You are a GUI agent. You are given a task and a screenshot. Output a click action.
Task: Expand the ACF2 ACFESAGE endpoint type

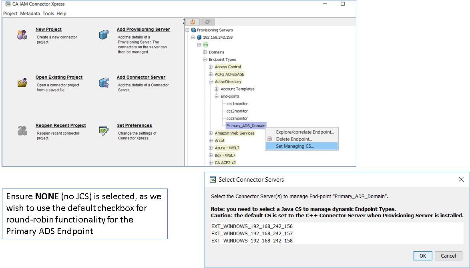(211, 74)
